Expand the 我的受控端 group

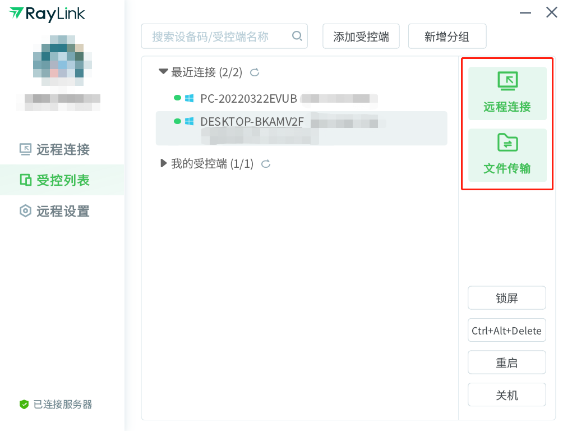pos(163,163)
